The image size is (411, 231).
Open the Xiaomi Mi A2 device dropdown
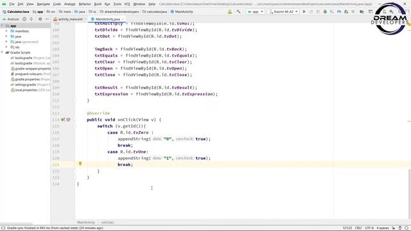283,12
